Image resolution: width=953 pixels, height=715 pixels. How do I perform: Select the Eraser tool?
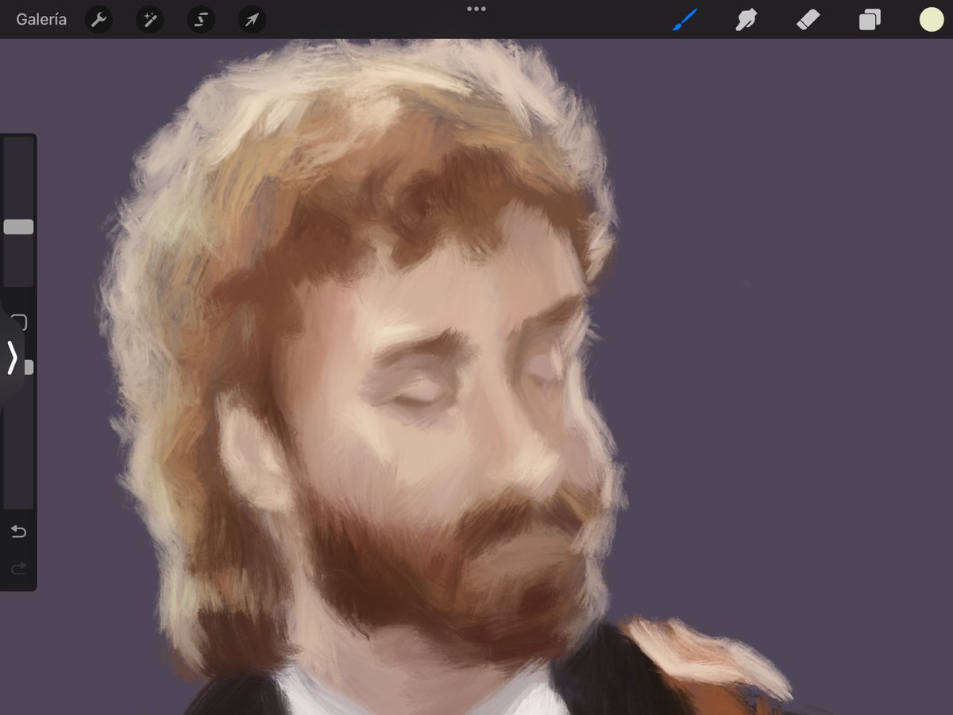tap(807, 20)
